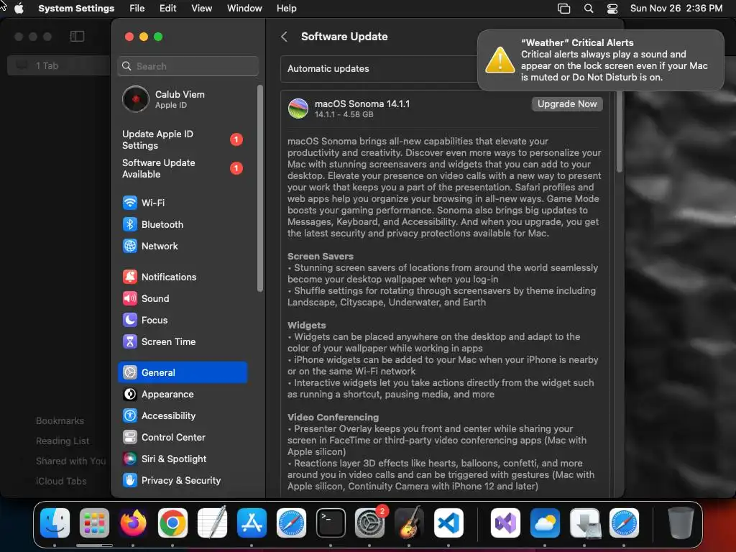Open Launchpad from the Dock
736x552 pixels.
tap(94, 523)
